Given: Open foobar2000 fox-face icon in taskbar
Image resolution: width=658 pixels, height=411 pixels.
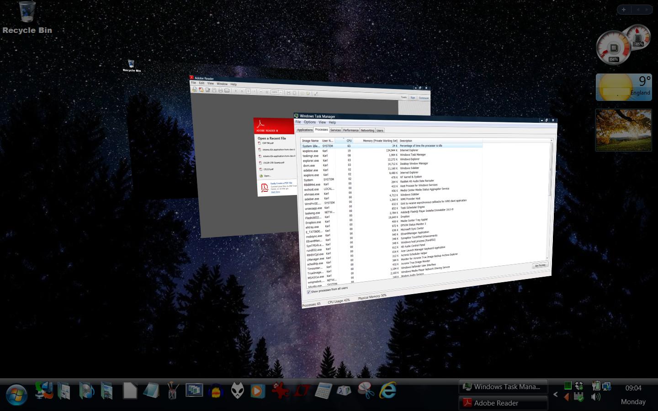Looking at the screenshot, I should 237,391.
